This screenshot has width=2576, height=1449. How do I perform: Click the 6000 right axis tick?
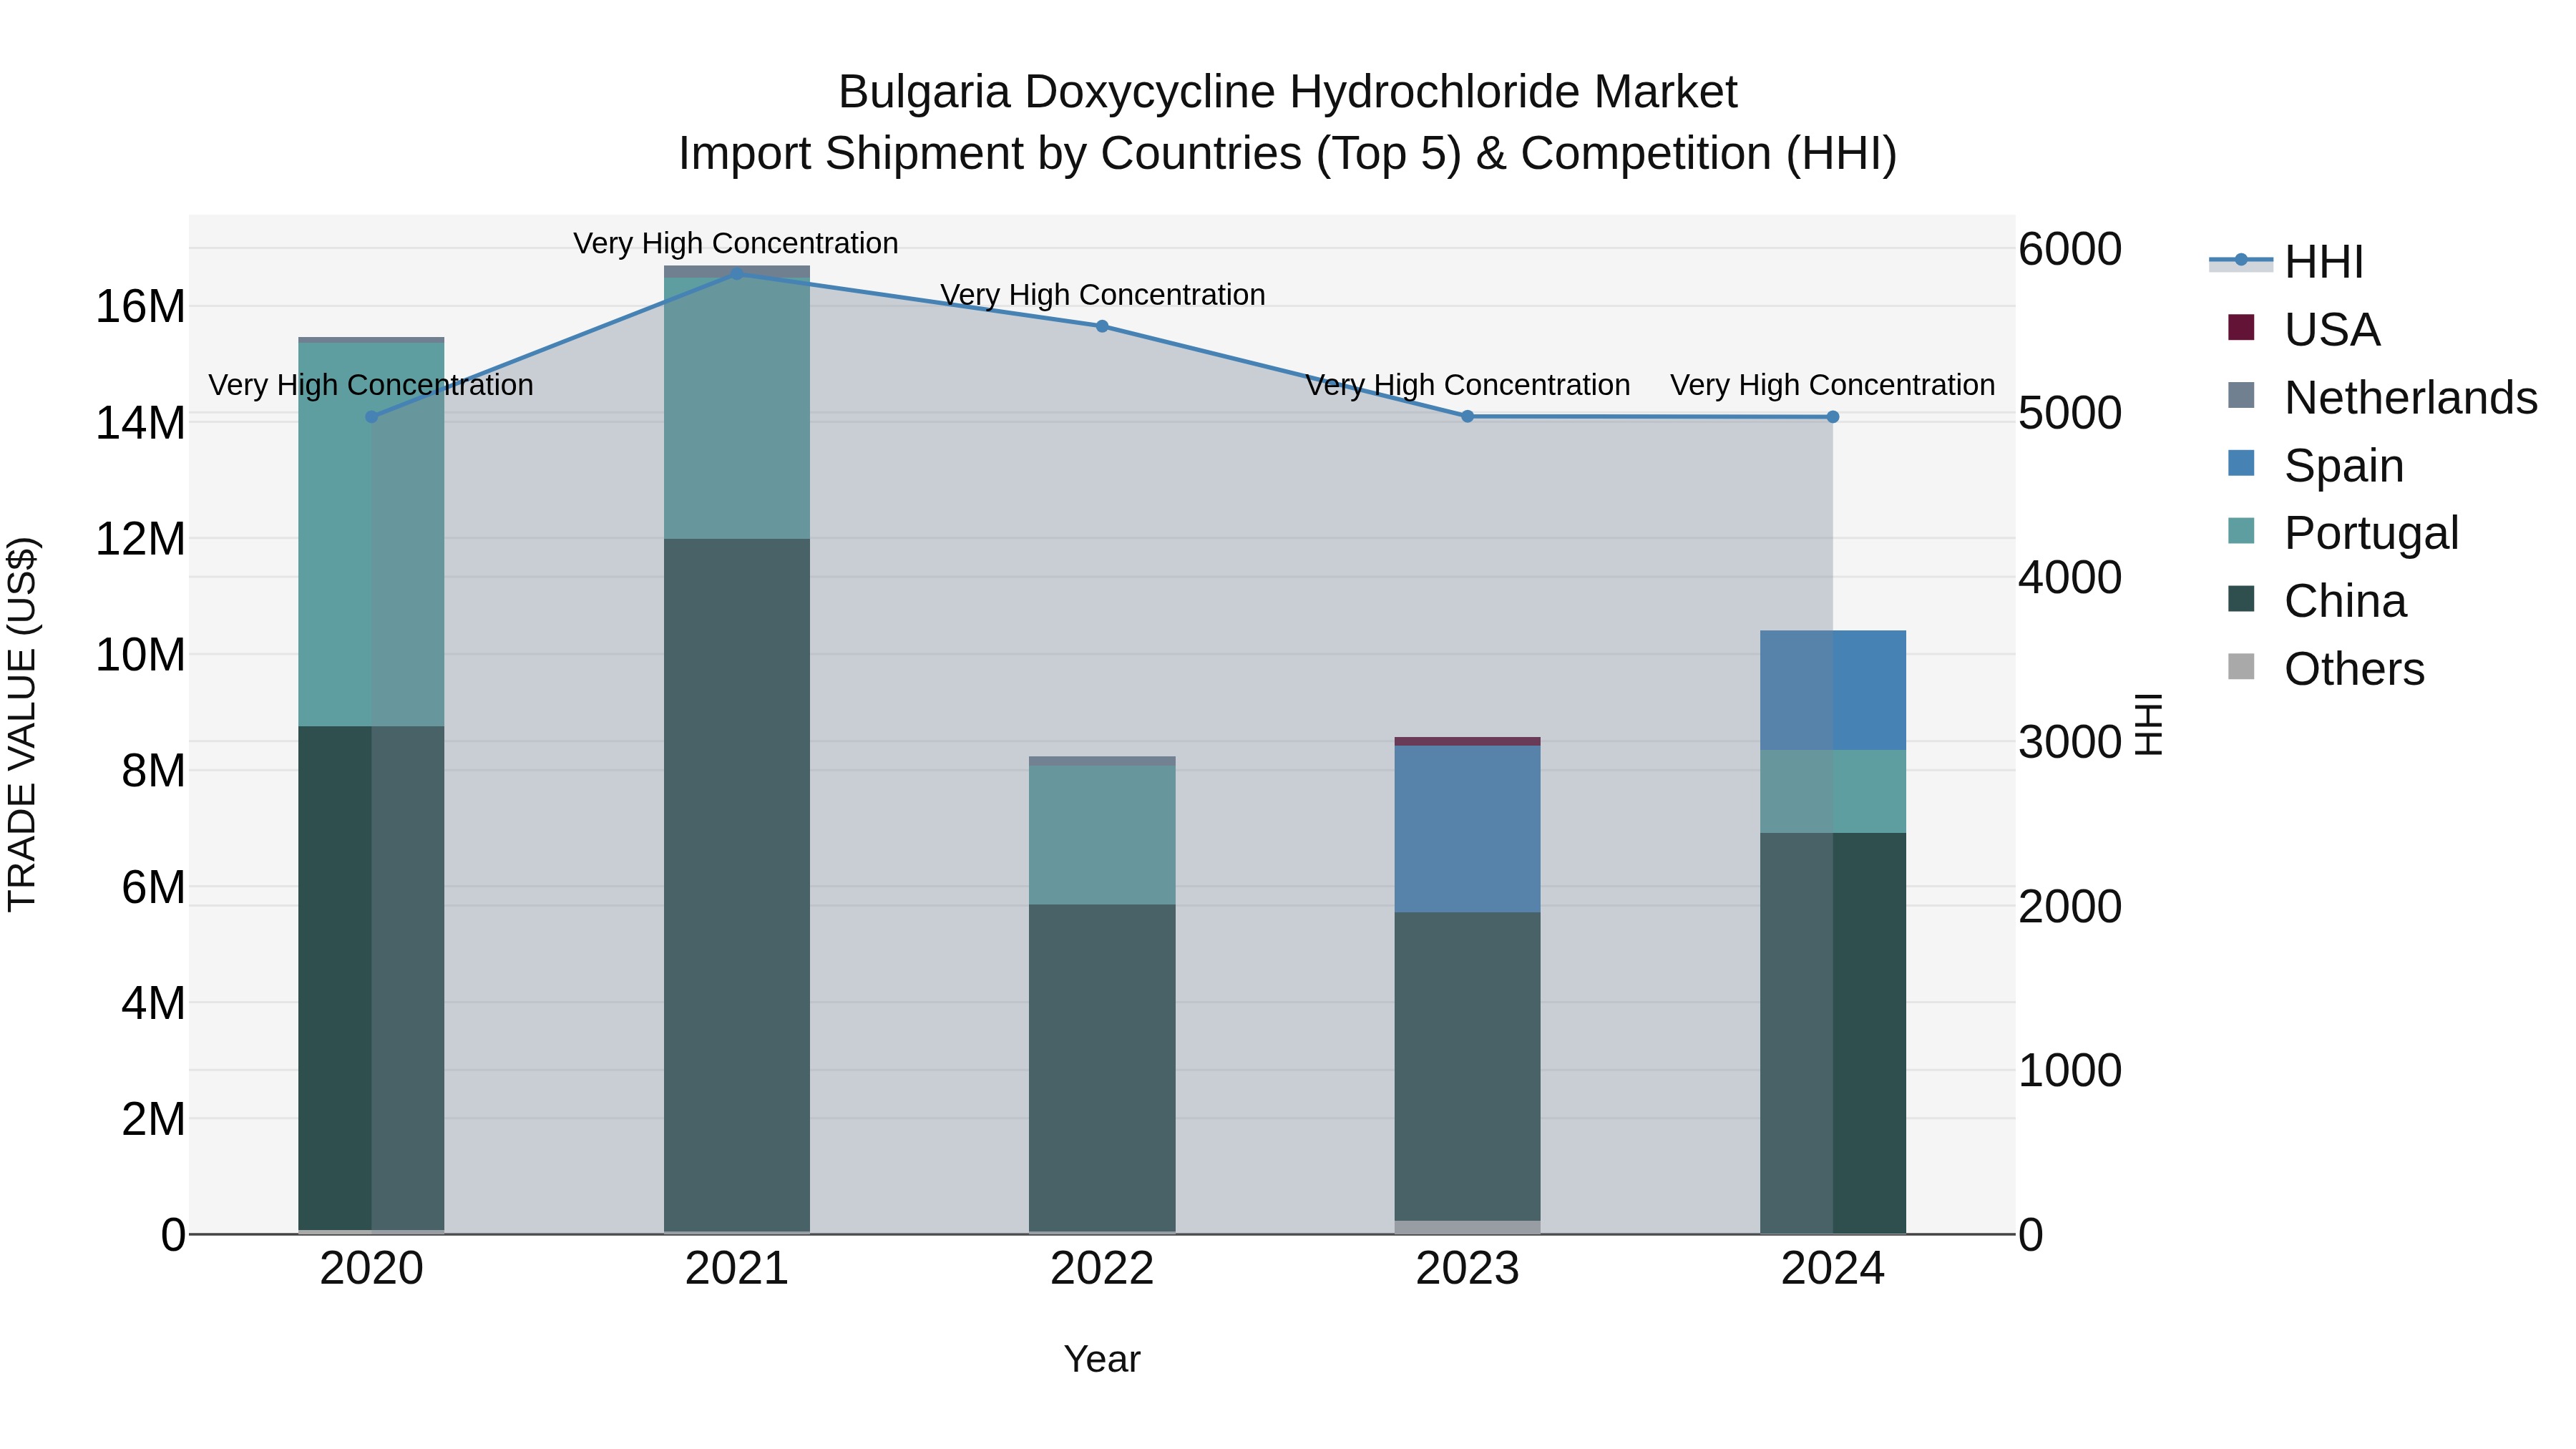tap(2070, 249)
